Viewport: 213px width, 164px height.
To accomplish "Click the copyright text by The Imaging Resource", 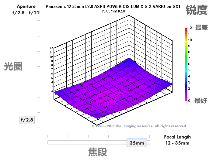I will (x=139, y=126).
